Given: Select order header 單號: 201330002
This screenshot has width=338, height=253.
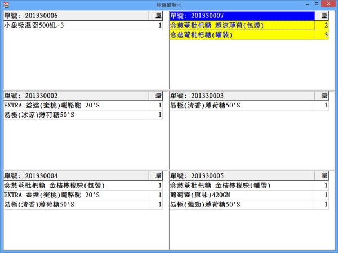Looking at the screenshot, I should (x=76, y=96).
